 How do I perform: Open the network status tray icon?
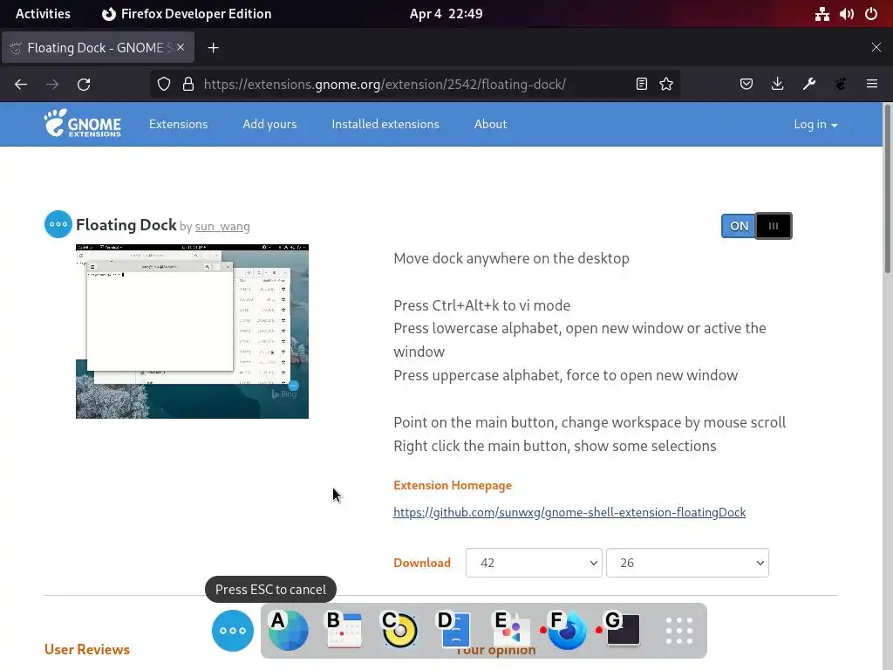[821, 14]
